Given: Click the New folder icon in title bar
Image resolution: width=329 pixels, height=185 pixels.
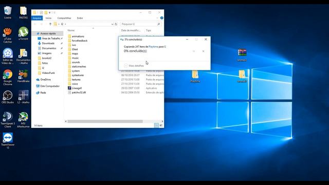Looking at the screenshot, I should pyautogui.click(x=46, y=12).
